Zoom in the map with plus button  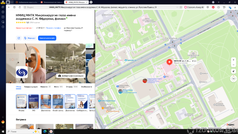234,60
